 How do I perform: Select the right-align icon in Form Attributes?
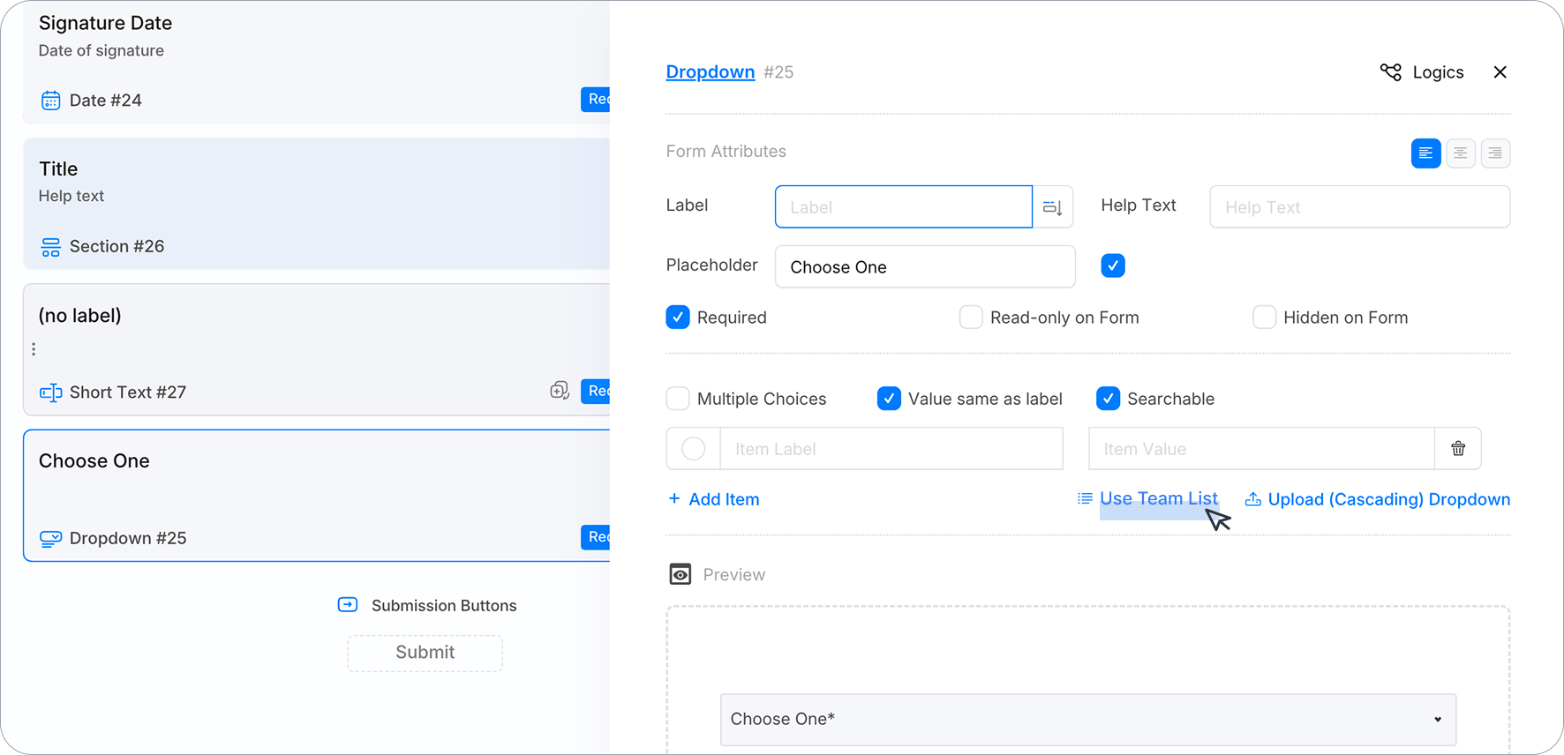pyautogui.click(x=1495, y=153)
